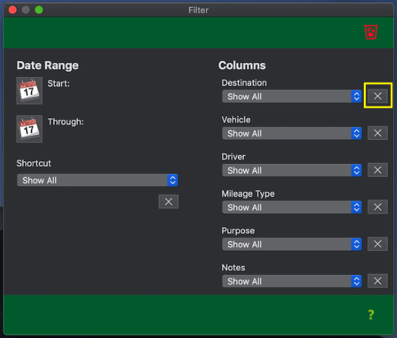
Task: Clear the Driver filter with X
Action: pyautogui.click(x=377, y=170)
